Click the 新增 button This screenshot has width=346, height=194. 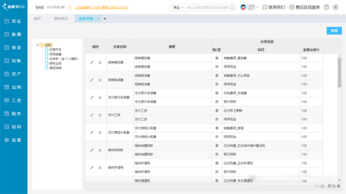click(334, 31)
